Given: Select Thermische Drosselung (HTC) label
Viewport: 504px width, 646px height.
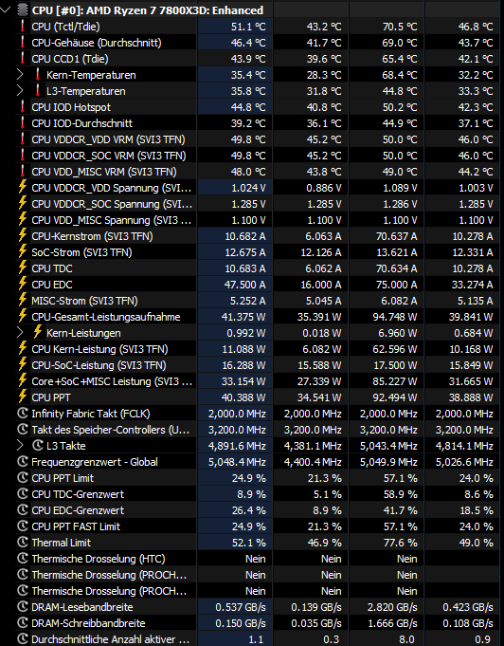Looking at the screenshot, I should click(99, 559).
